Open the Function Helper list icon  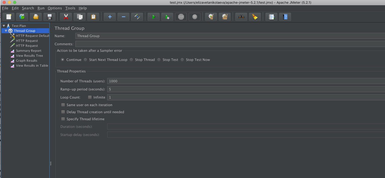271,17
